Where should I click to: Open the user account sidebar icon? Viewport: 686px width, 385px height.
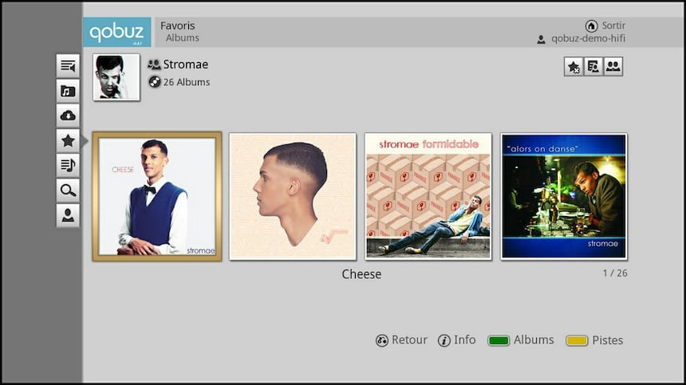pos(68,215)
